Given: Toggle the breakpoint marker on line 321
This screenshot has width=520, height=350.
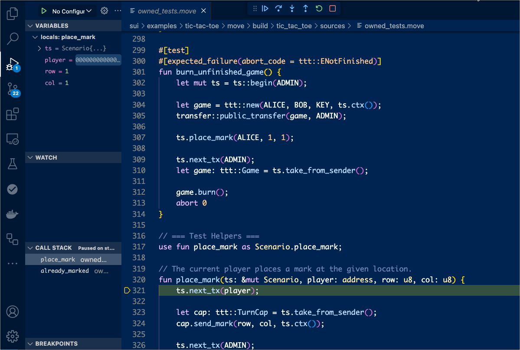Looking at the screenshot, I should [x=128, y=291].
